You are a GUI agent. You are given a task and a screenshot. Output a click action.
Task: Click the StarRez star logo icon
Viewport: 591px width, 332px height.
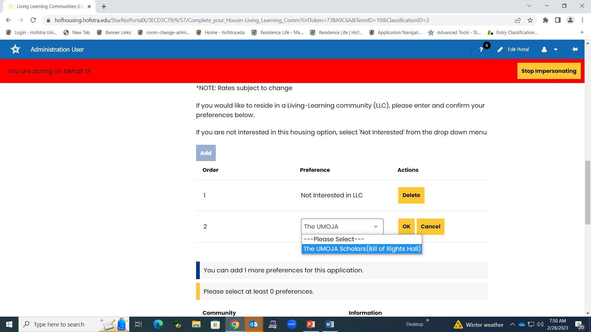coord(15,49)
